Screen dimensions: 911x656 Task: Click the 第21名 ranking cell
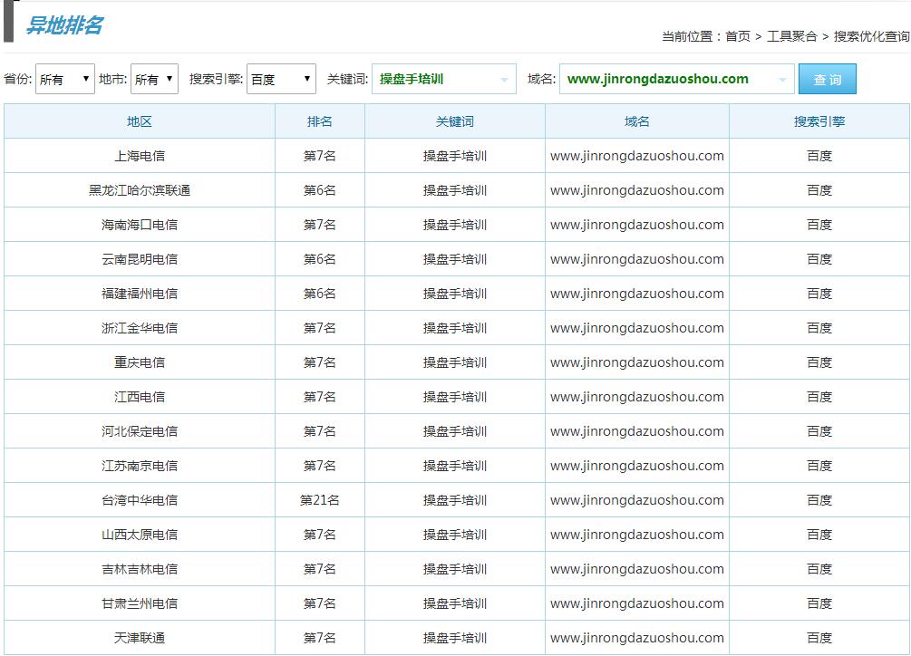point(320,500)
